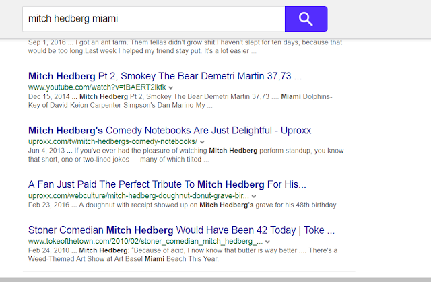The image size is (431, 282).
Task: Expand dropdown arrow next to youtube.com URL
Action: (171, 88)
